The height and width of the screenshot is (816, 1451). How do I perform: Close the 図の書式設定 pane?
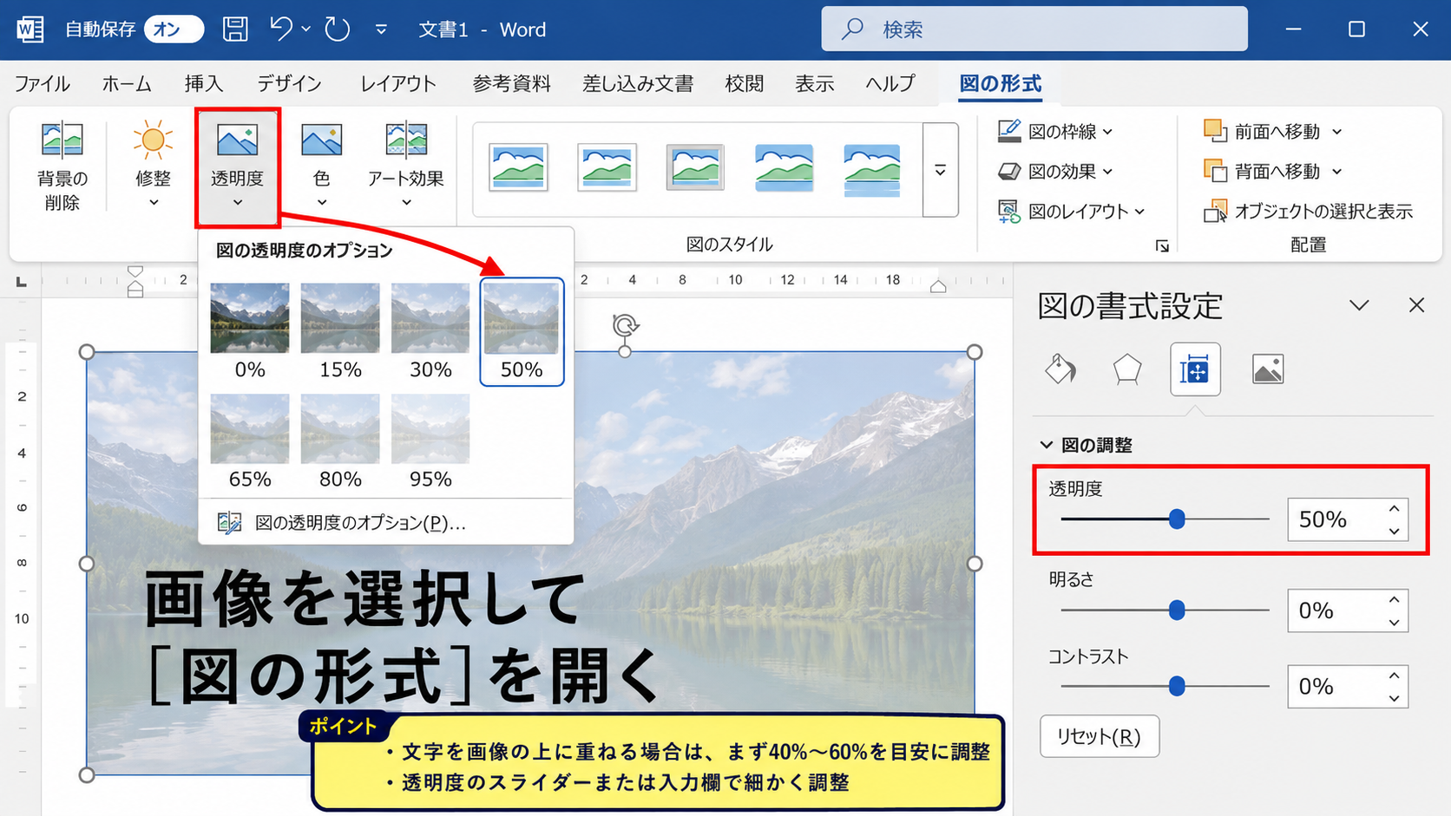pyautogui.click(x=1416, y=305)
